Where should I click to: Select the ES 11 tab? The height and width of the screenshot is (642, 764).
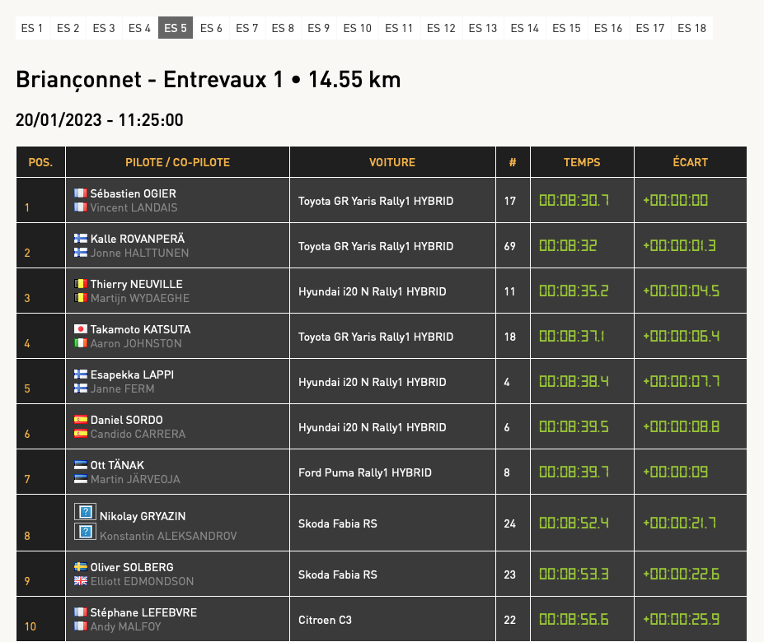pyautogui.click(x=399, y=28)
